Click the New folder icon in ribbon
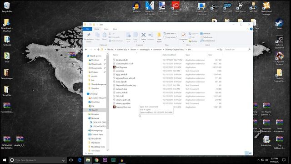Image resolution: width=291 pixels, height=164 pixels. coord(159,35)
